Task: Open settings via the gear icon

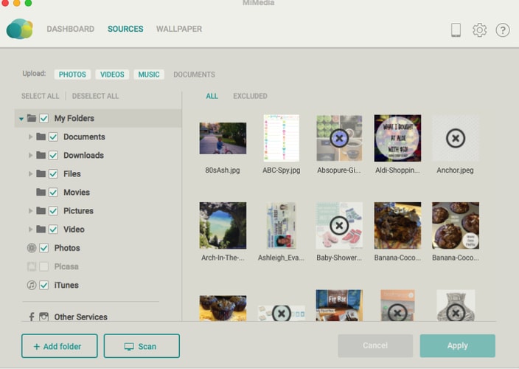Action: 479,30
